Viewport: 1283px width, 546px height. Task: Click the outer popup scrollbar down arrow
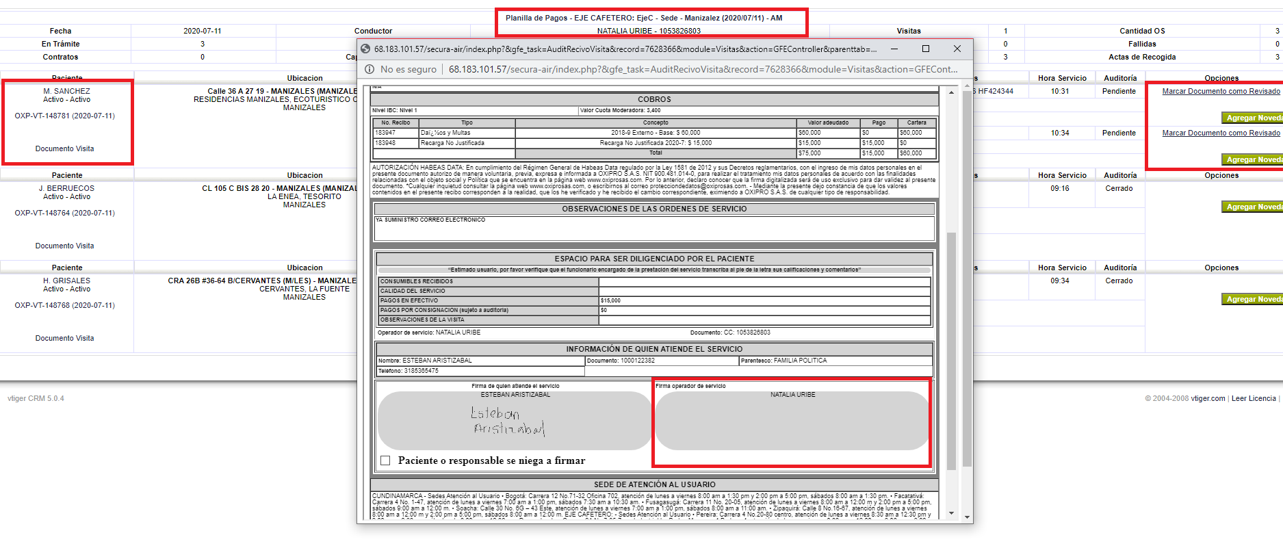[967, 517]
